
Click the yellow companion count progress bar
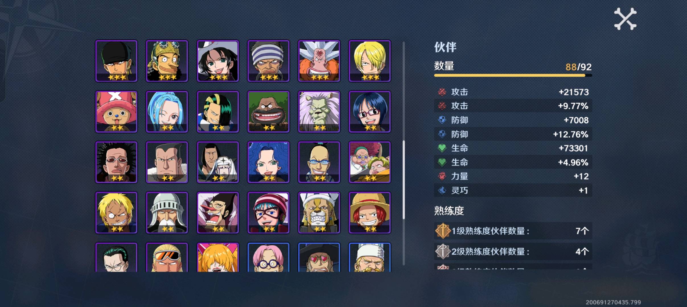tap(513, 75)
